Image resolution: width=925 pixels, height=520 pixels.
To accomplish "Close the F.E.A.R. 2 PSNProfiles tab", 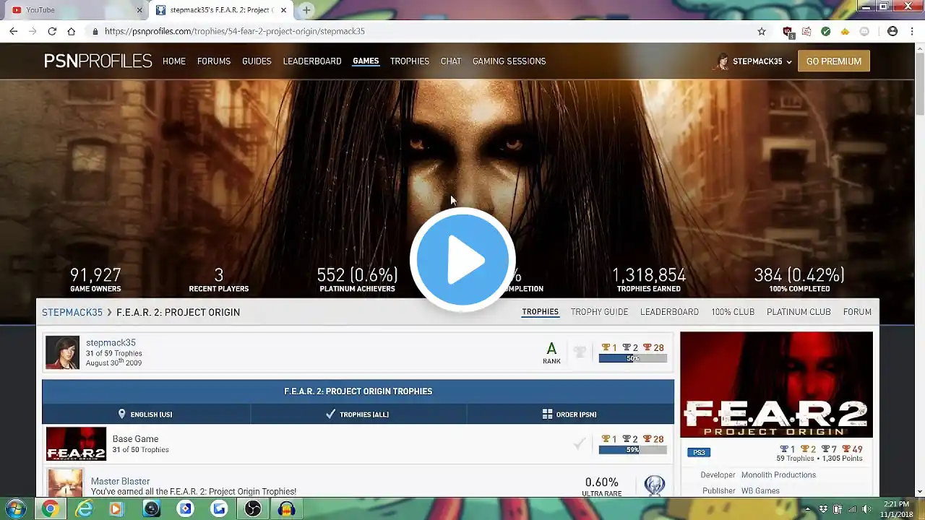I will pos(284,10).
